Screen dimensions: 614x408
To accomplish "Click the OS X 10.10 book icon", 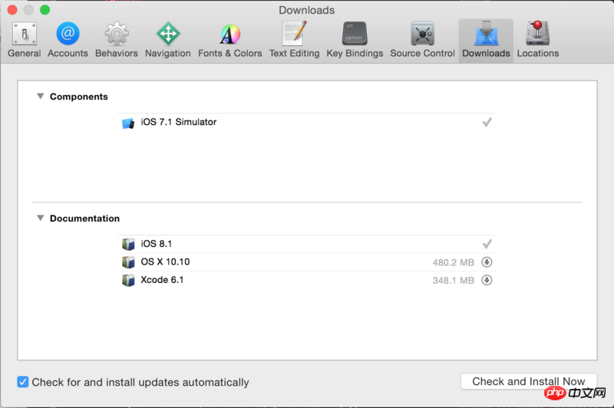I will click(128, 262).
